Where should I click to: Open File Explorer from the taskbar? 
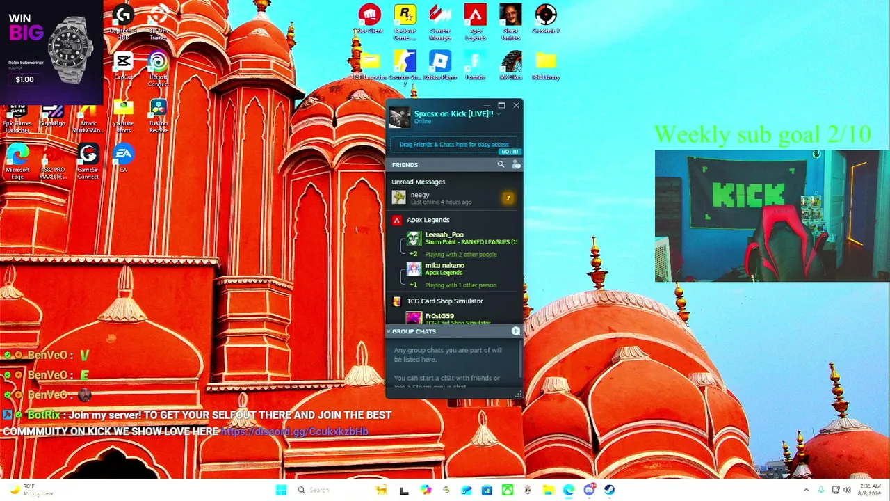(x=549, y=490)
